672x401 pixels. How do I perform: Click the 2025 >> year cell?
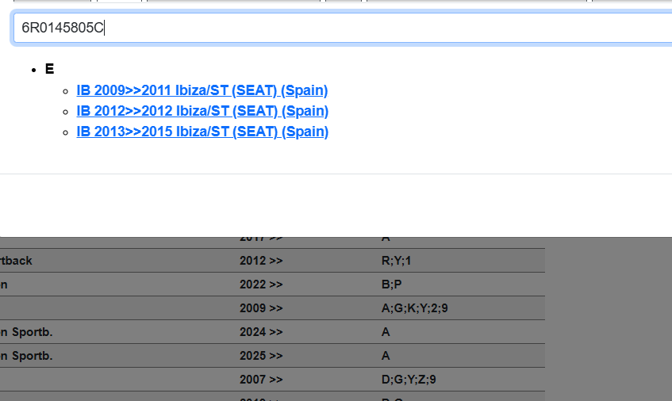tap(261, 356)
